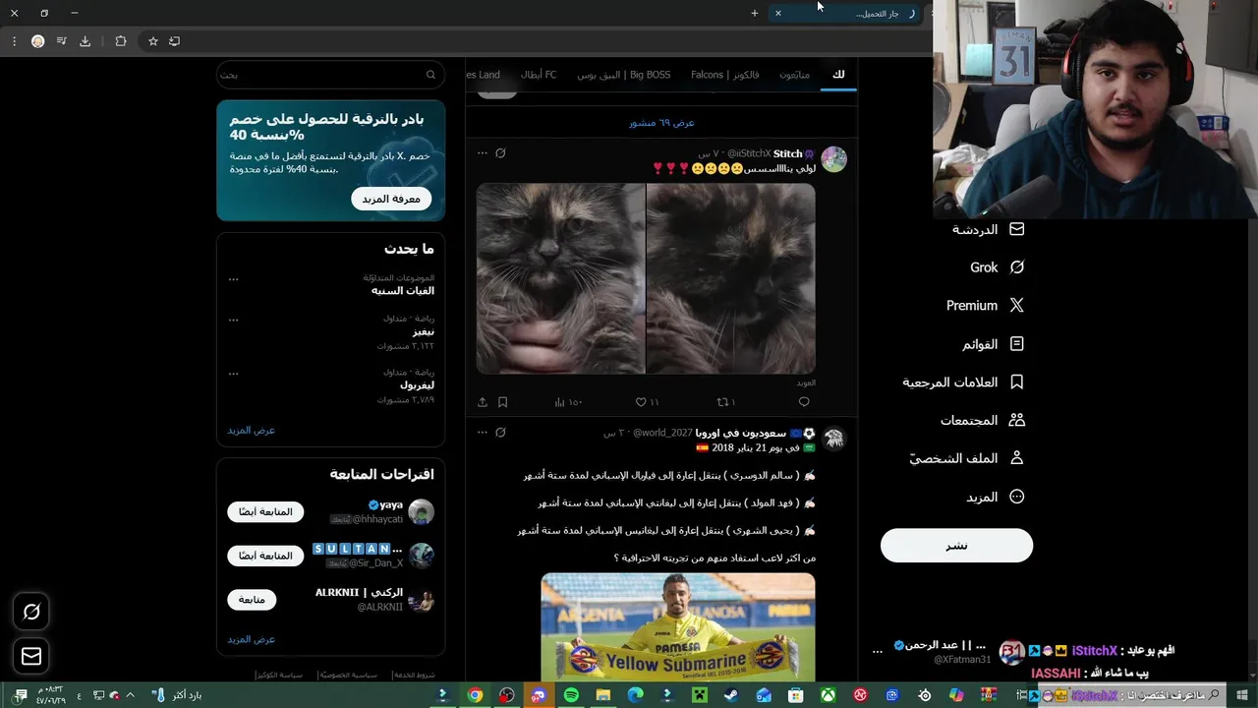The image size is (1258, 708).
Task: Open Communities (المجتمعات) in sidebar
Action: click(982, 420)
